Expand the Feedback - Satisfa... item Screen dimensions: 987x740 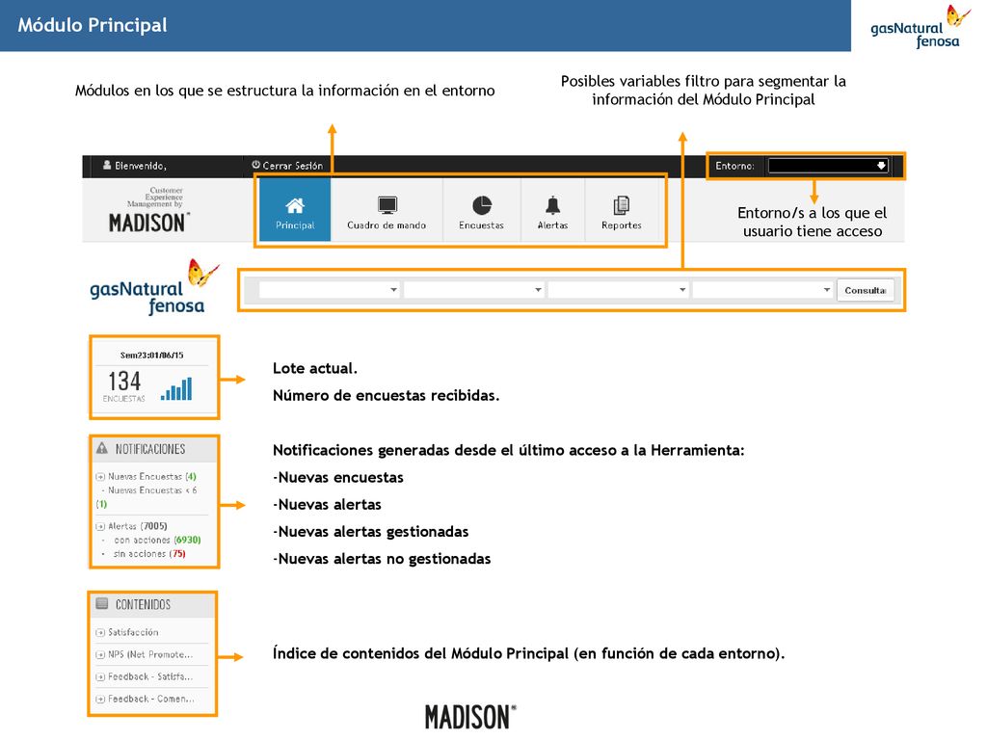tap(145, 676)
